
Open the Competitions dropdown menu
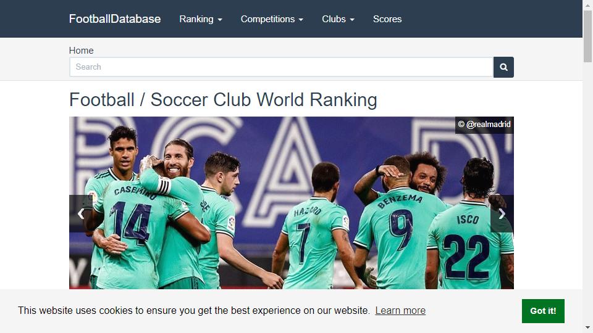[x=272, y=19]
